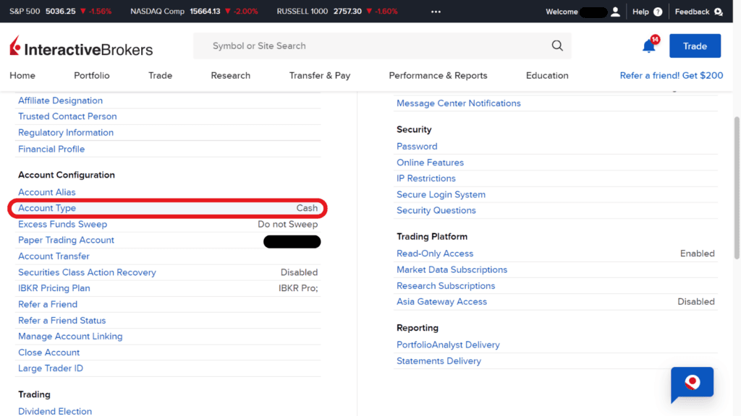The width and height of the screenshot is (741, 416).
Task: Click the search magnifier icon
Action: [556, 45]
